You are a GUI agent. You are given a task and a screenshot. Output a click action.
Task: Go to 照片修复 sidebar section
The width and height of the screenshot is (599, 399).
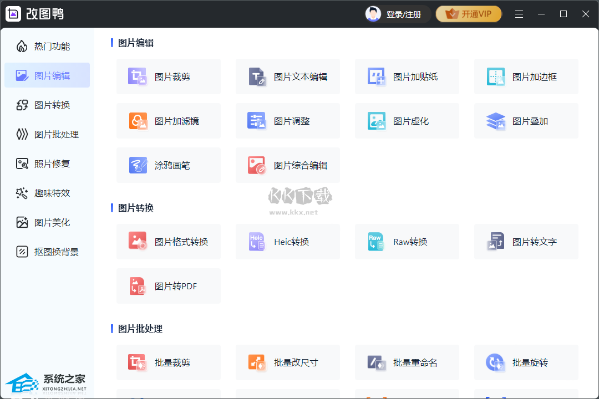tap(47, 163)
